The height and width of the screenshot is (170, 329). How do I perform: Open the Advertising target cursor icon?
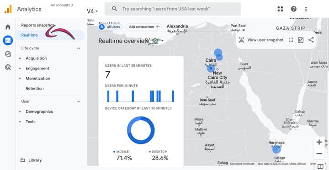[x=8, y=67]
